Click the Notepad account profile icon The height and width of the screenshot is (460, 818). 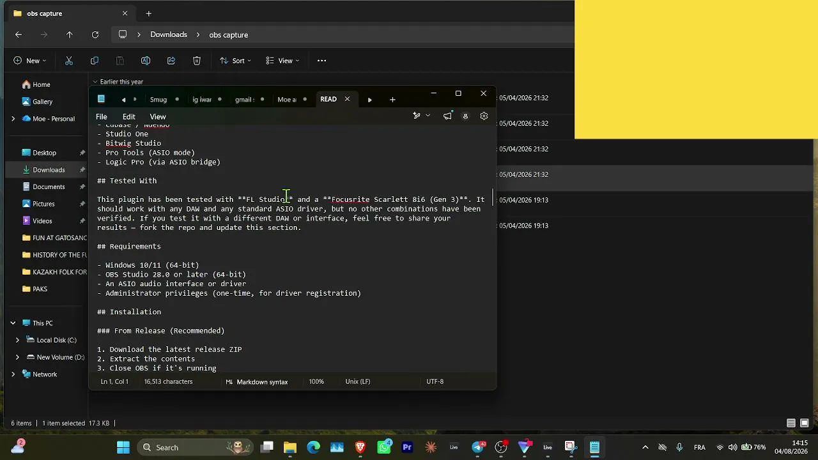pos(465,116)
